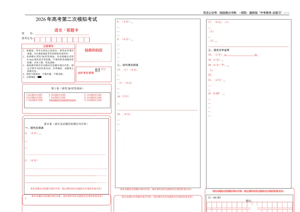Click the question 19.（2分）label

(x=214, y=60)
